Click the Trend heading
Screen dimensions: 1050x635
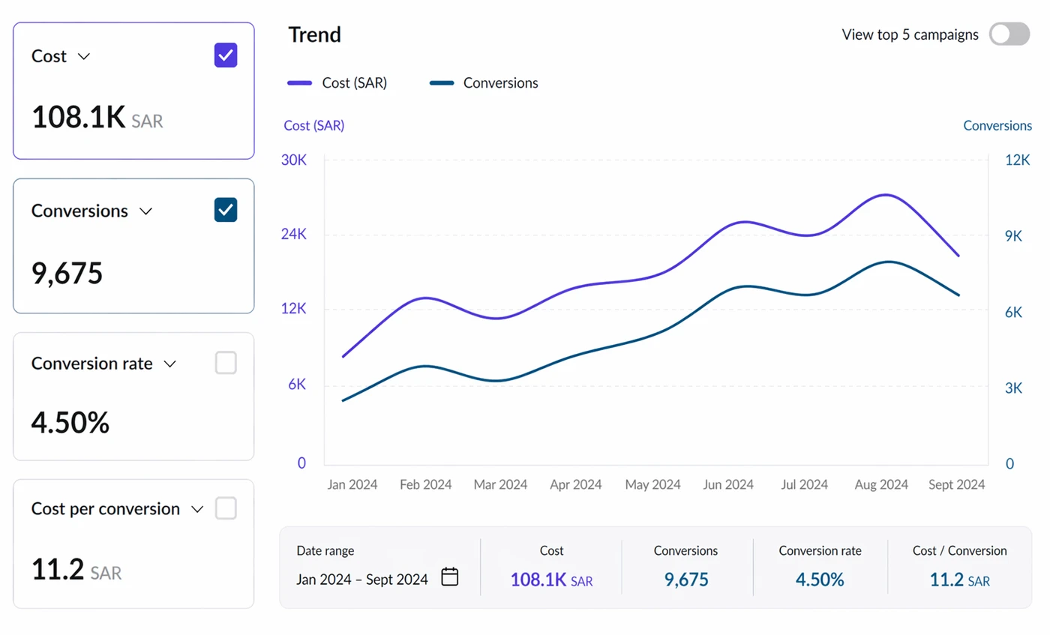314,34
